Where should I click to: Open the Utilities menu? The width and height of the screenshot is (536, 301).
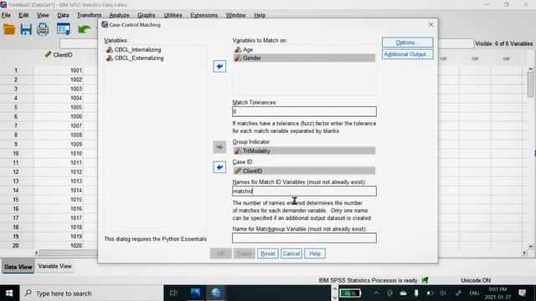click(173, 15)
